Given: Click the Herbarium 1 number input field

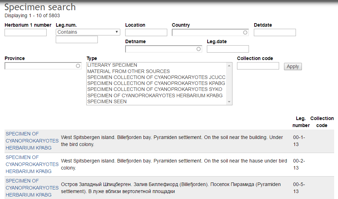Looking at the screenshot, I should click(26, 33).
